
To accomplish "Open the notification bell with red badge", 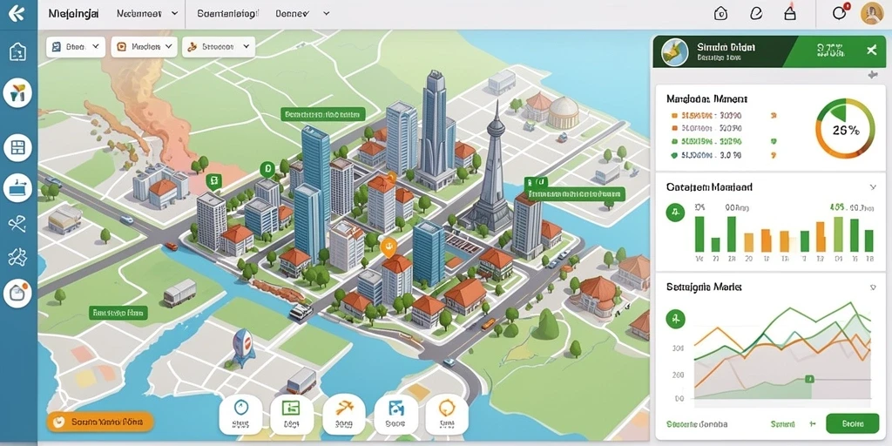I will tap(841, 13).
